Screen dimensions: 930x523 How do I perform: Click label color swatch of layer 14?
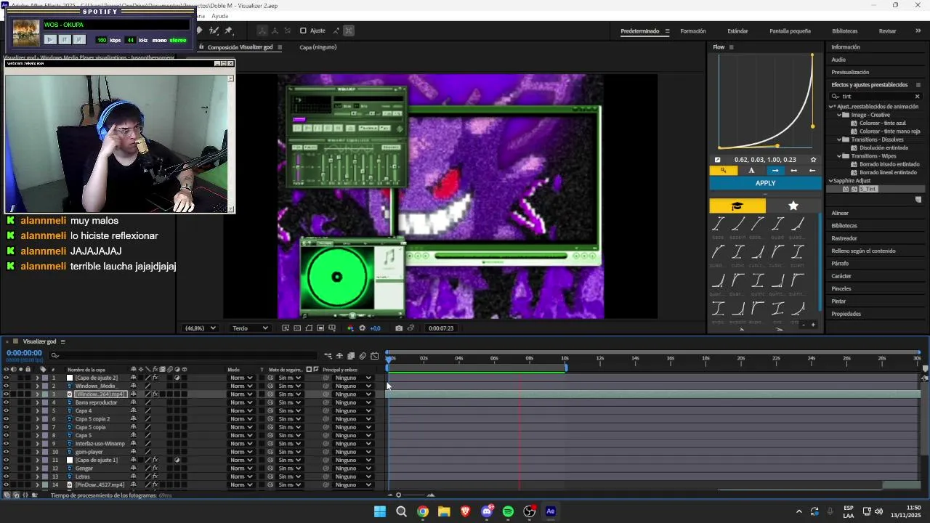coord(44,485)
